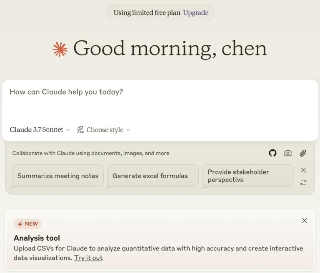Click the orange Claude starburst logo
Viewport: 320px width, 273px height.
60,49
